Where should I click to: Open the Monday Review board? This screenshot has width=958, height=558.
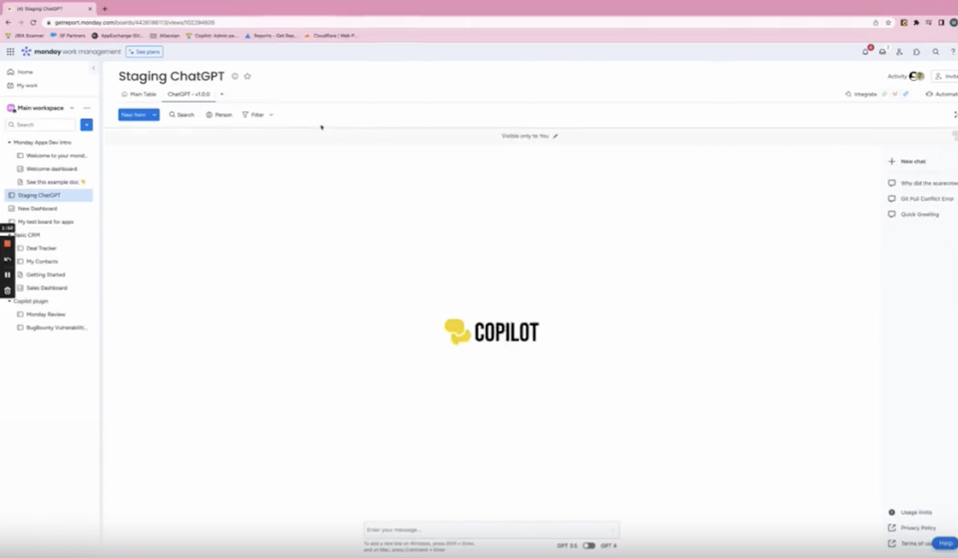tap(42, 314)
